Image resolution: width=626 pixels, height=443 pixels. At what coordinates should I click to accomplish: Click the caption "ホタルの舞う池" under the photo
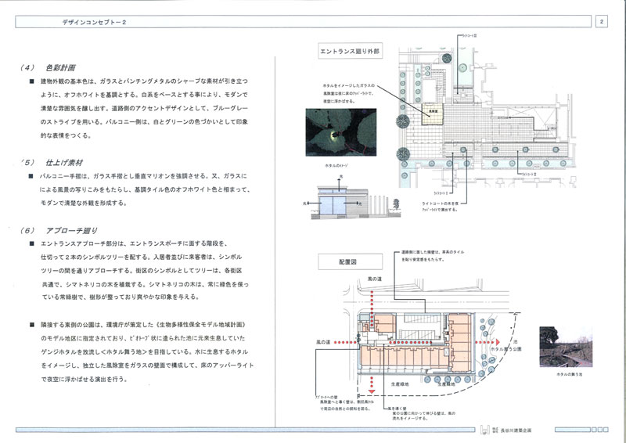570,374
